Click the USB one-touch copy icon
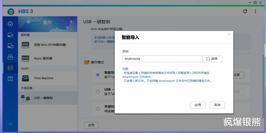Screen dimensions: 266x133 (25, 98)
